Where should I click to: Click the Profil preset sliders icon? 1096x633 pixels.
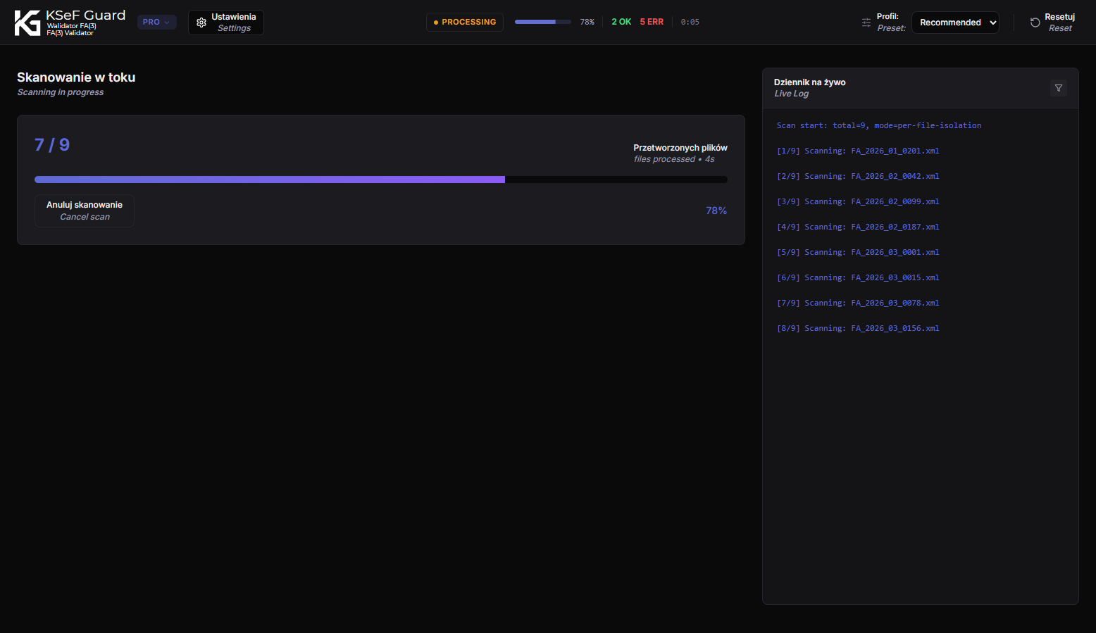pyautogui.click(x=866, y=23)
